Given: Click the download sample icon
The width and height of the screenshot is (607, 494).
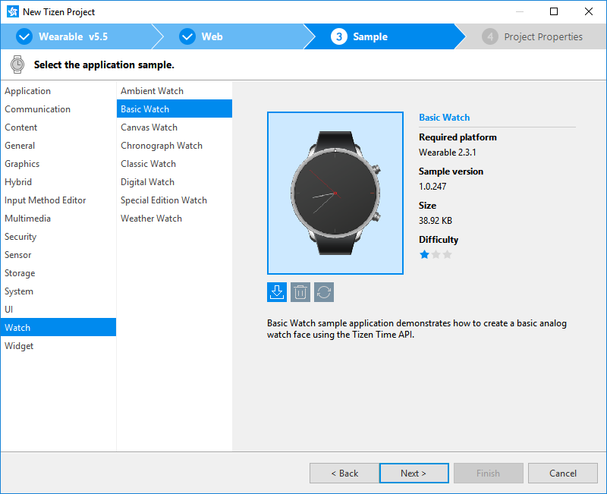Looking at the screenshot, I should (x=277, y=292).
